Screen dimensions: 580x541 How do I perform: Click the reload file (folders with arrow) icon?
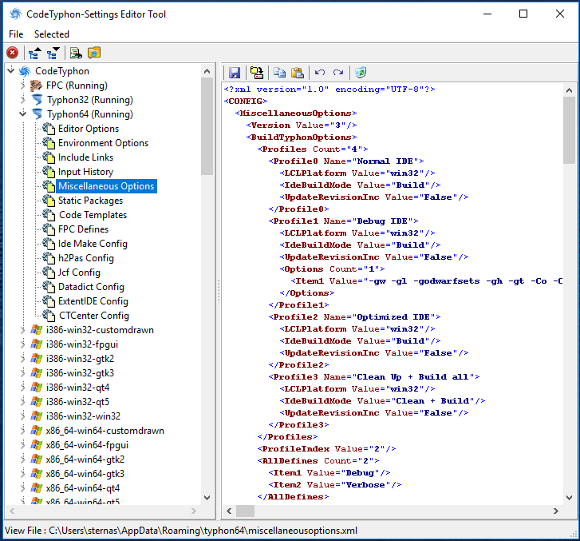(x=257, y=73)
